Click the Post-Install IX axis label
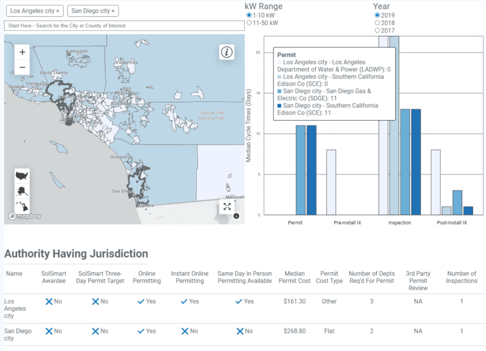486x351 pixels. tap(452, 223)
